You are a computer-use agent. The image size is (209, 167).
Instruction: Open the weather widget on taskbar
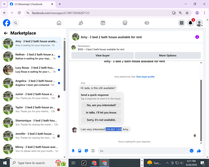[x=154, y=163]
